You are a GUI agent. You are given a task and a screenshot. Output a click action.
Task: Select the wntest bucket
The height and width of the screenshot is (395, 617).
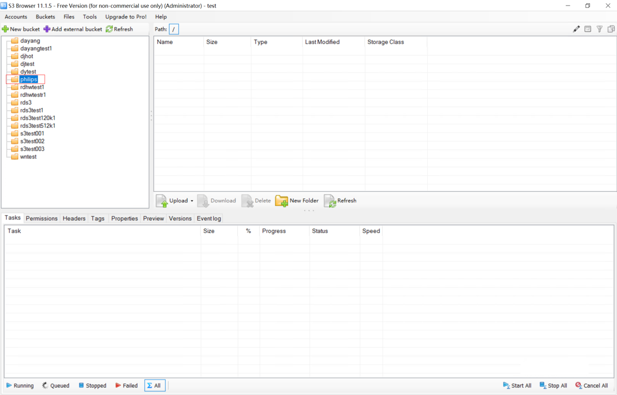click(28, 157)
